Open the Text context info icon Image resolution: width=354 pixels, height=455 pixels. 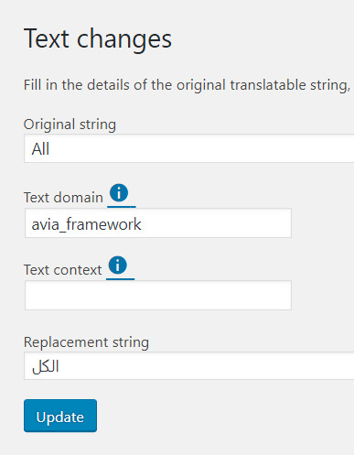(117, 265)
